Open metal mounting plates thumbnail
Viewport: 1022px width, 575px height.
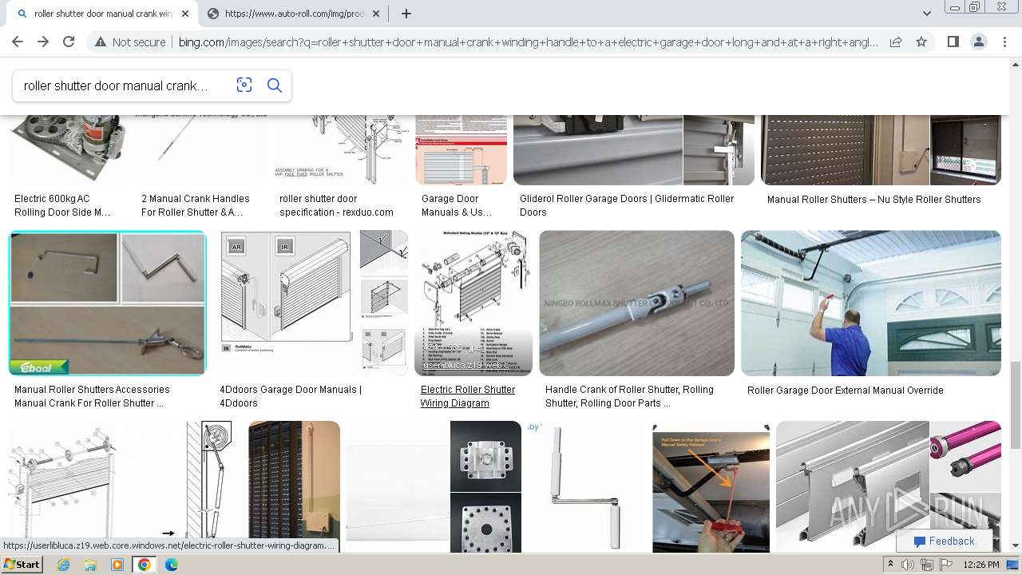click(434, 486)
